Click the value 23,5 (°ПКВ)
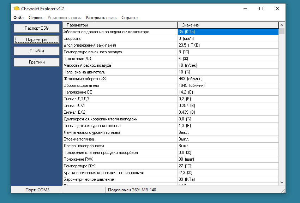The height and width of the screenshot is (203, 300). point(189,45)
